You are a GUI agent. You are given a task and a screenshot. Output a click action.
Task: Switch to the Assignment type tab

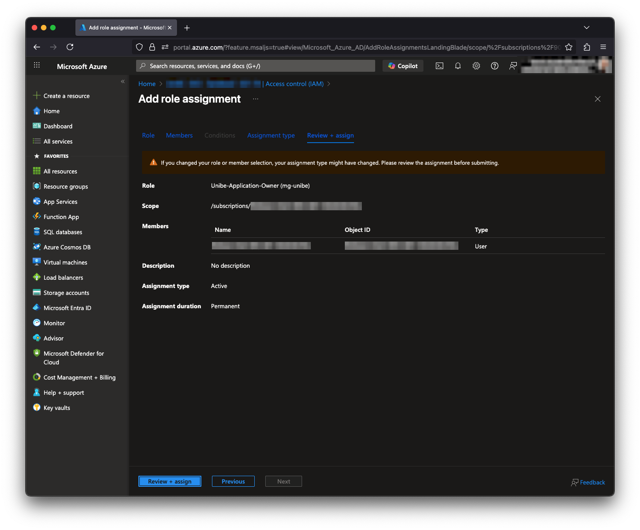(x=271, y=135)
